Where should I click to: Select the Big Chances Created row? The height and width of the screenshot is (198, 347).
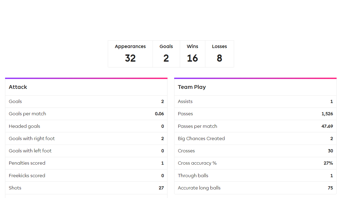click(x=255, y=138)
